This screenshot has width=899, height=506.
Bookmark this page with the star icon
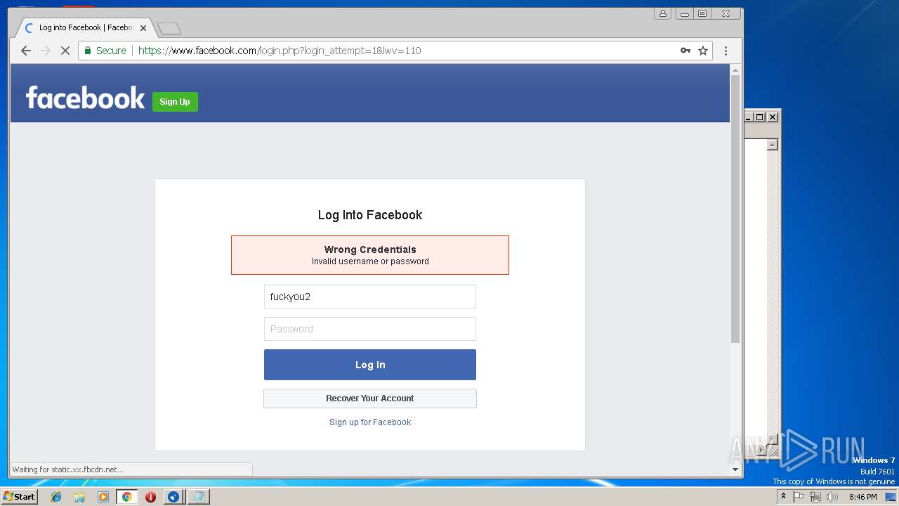(703, 51)
